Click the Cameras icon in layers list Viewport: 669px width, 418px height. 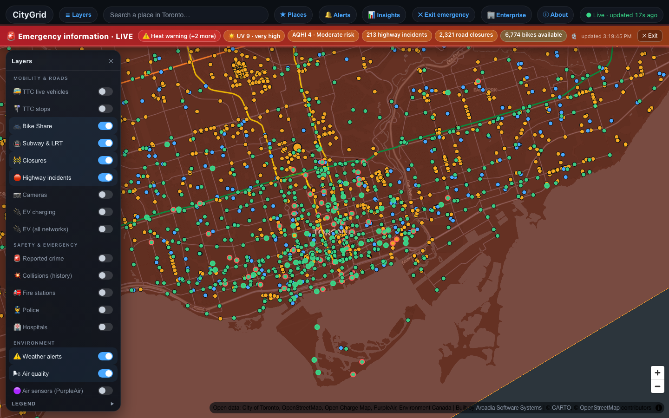17,195
